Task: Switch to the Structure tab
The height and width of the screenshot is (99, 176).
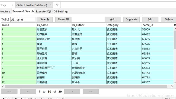Action: (5, 11)
